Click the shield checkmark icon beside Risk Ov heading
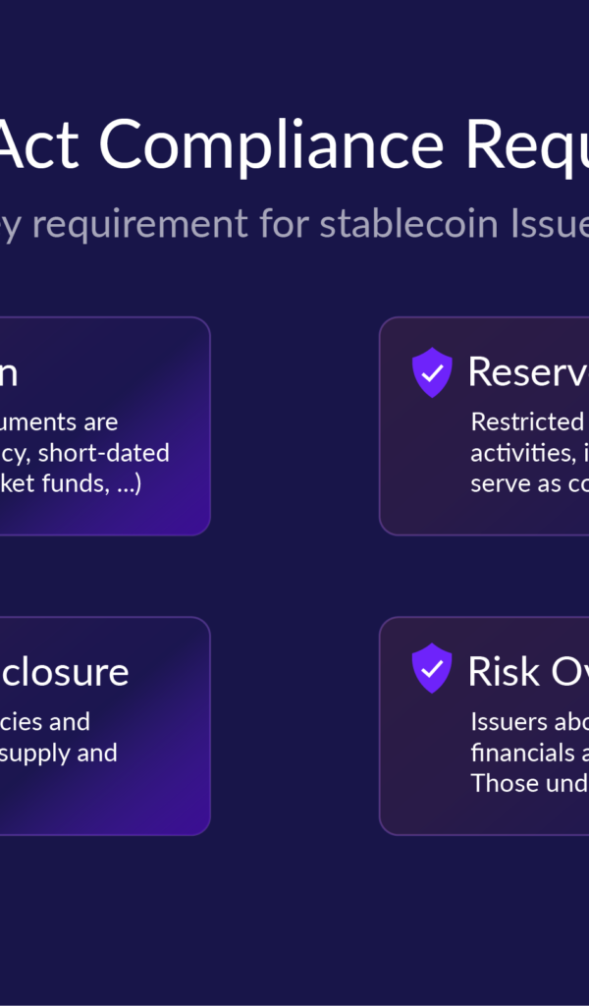 (432, 668)
